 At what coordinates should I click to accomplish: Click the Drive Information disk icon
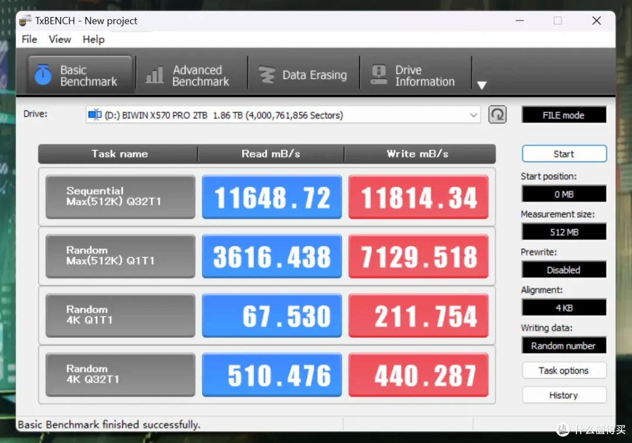[x=379, y=74]
